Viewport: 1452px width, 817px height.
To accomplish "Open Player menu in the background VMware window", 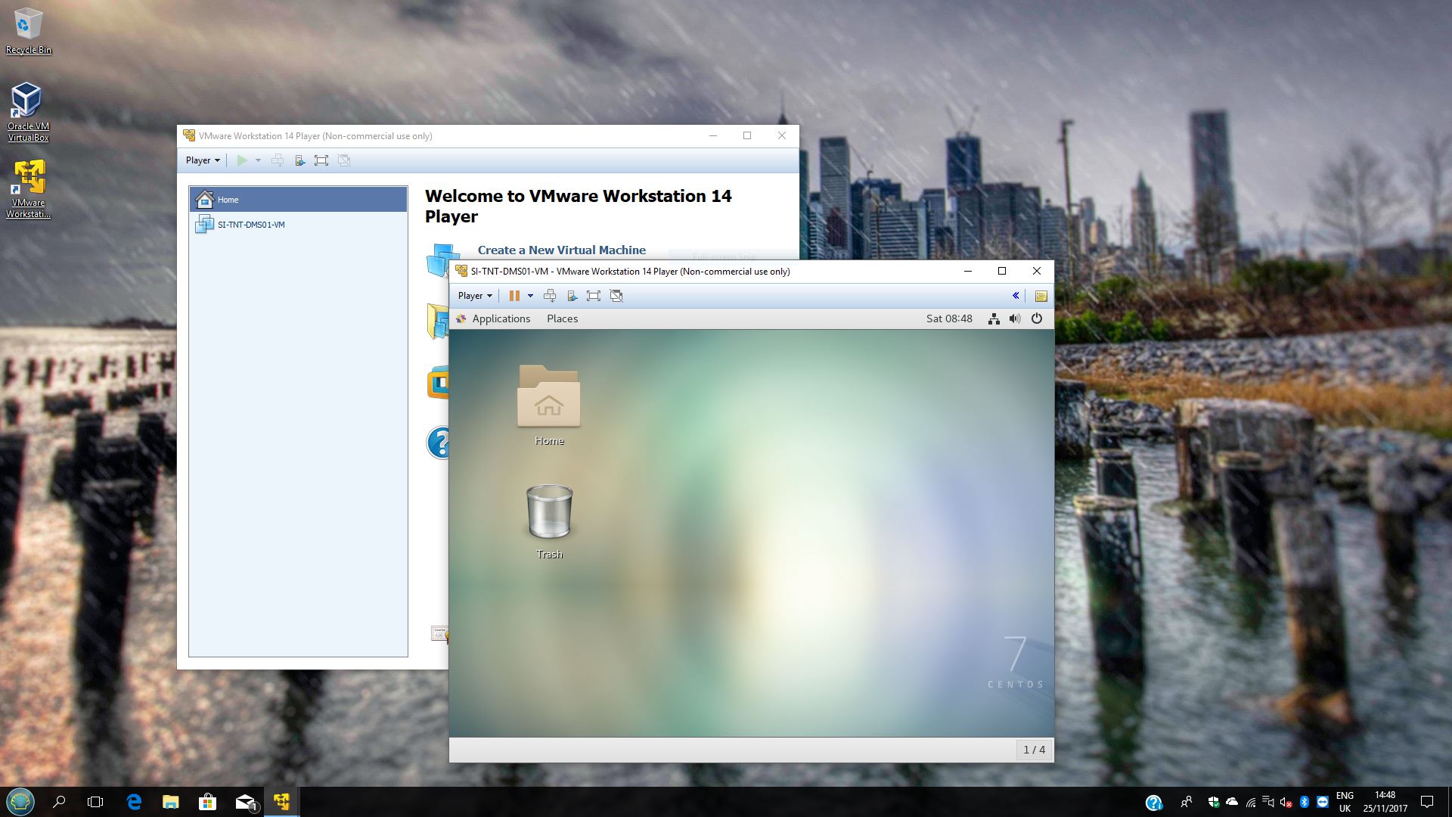I will tap(203, 160).
